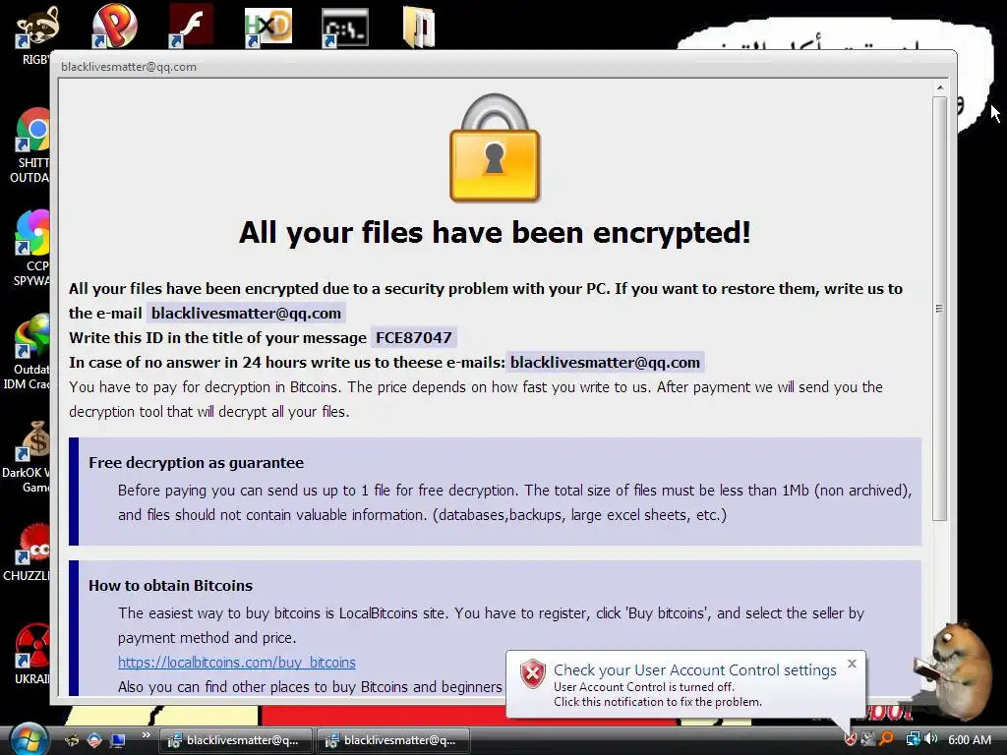Viewport: 1007px width, 755px height.
Task: Open the Chrome desktop shortcut
Action: (x=32, y=131)
